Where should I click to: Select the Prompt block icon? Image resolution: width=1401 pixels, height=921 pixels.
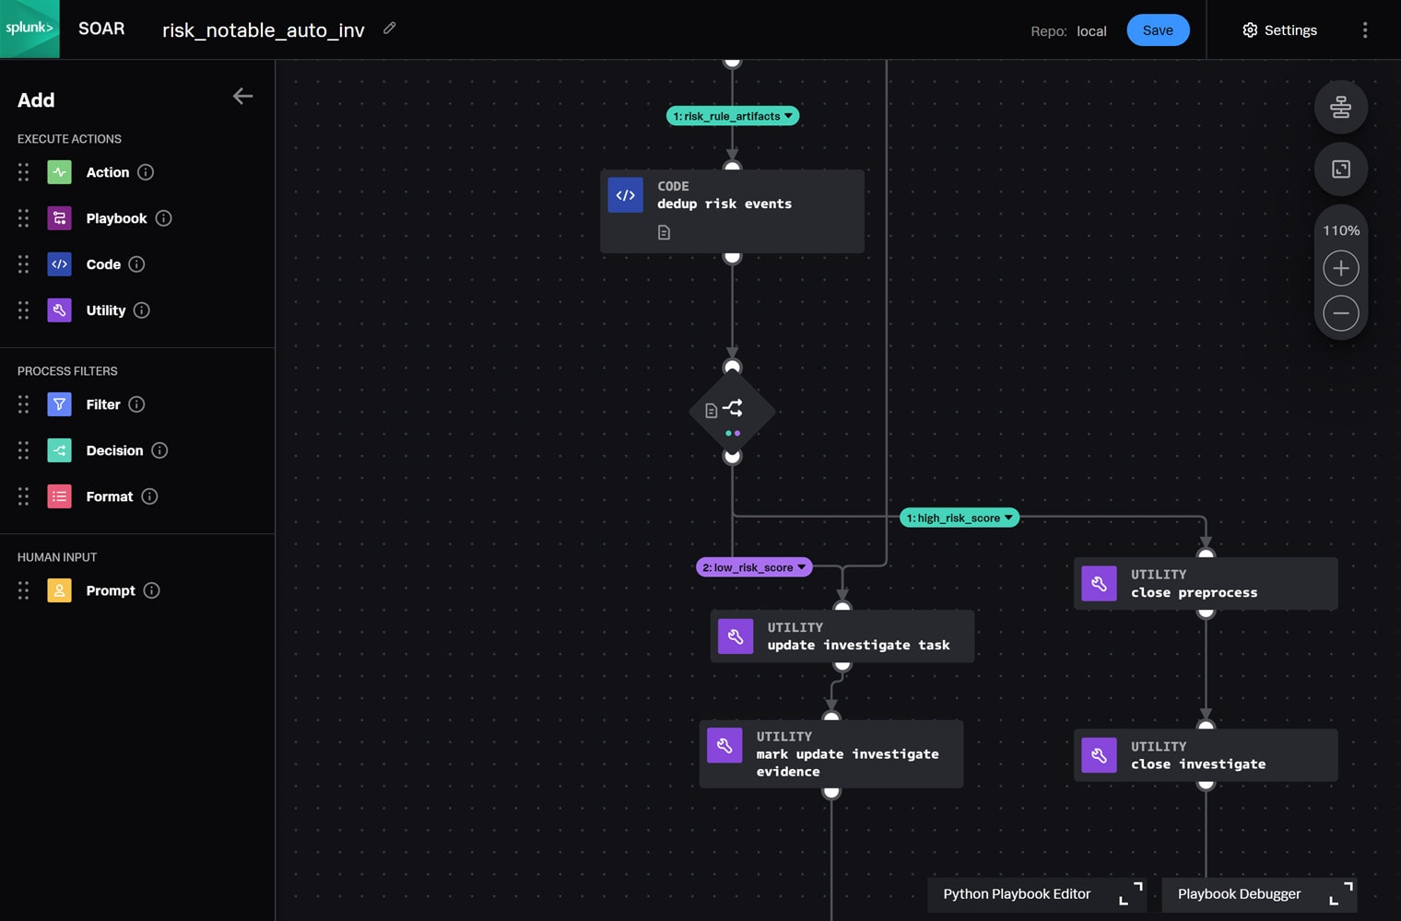coord(59,590)
